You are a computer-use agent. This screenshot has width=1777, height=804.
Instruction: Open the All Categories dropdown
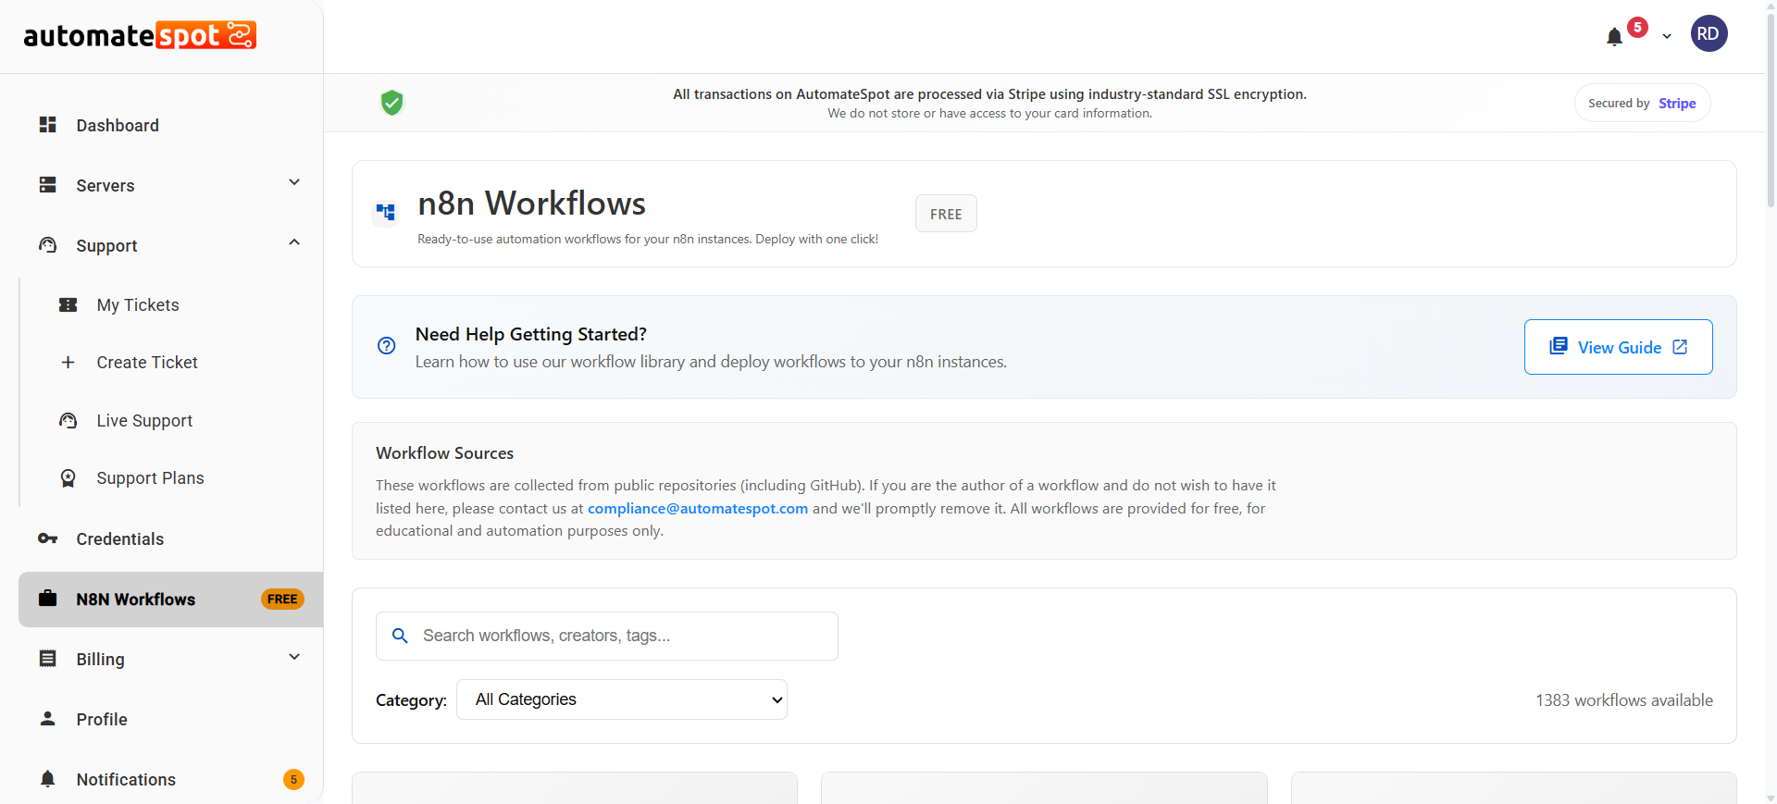(622, 699)
